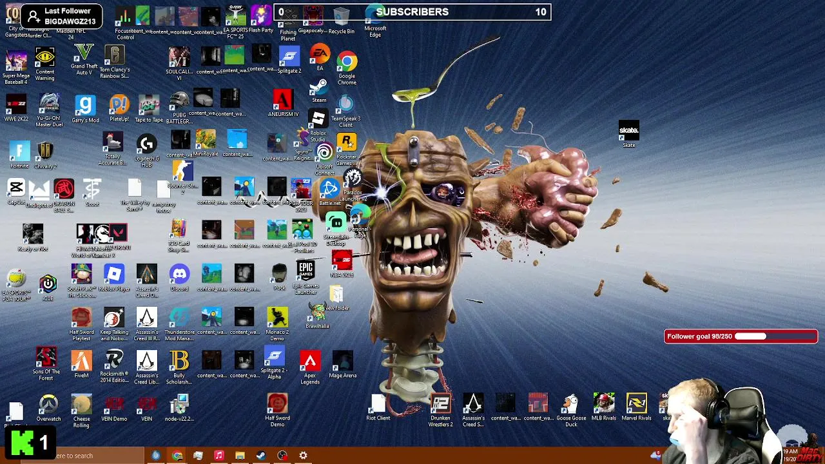Screen dimensions: 825x464
Task: Open Sons Of The Forest icon
Action: [46, 364]
